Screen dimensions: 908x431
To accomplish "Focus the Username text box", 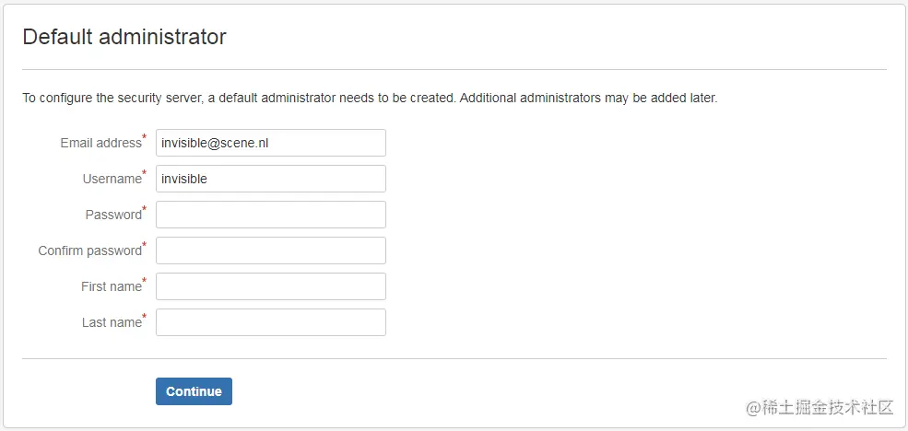I will click(x=270, y=179).
